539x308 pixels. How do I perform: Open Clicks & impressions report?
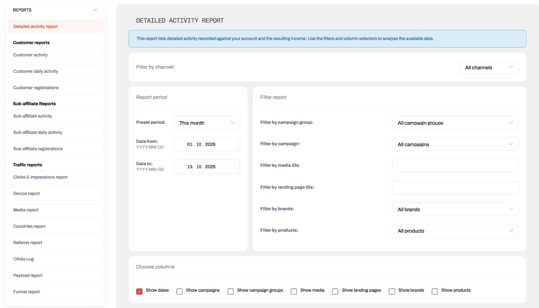pos(55,177)
